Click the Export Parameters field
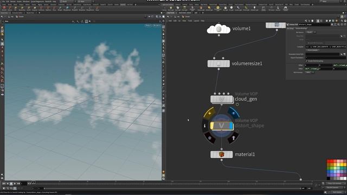This screenshot has width=347, height=195. tap(325, 58)
